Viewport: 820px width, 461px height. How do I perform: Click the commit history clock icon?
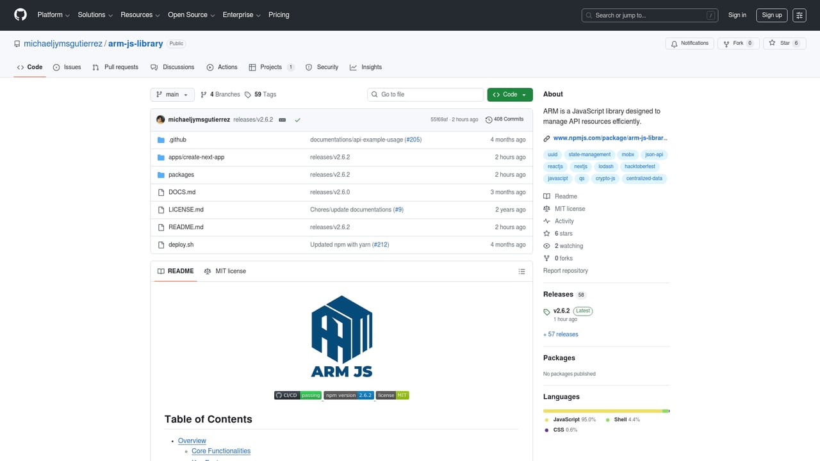[x=488, y=118]
